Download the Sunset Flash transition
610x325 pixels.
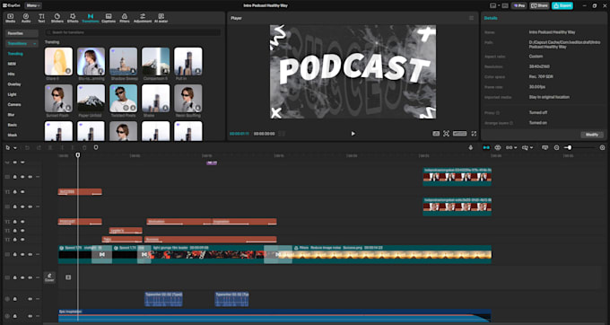(x=68, y=108)
